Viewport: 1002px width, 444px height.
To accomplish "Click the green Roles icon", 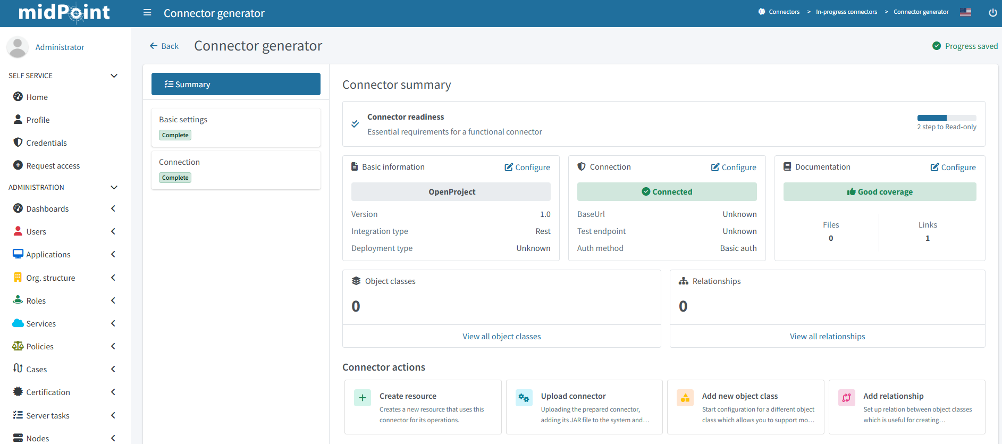I will (18, 300).
